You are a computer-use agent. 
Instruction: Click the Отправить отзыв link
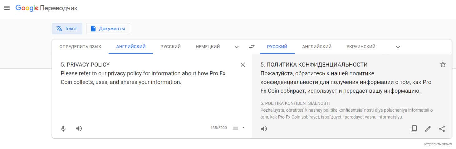pos(438,144)
